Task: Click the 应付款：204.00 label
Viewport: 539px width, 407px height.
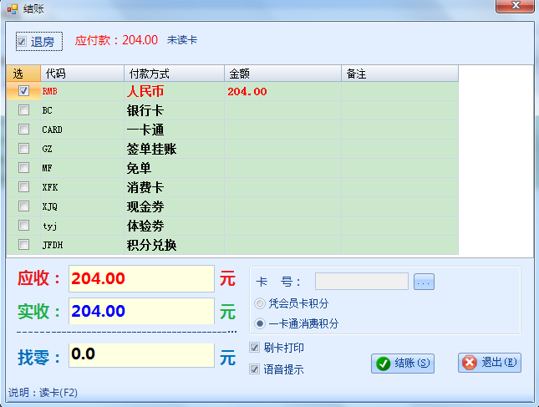Action: pyautogui.click(x=116, y=40)
